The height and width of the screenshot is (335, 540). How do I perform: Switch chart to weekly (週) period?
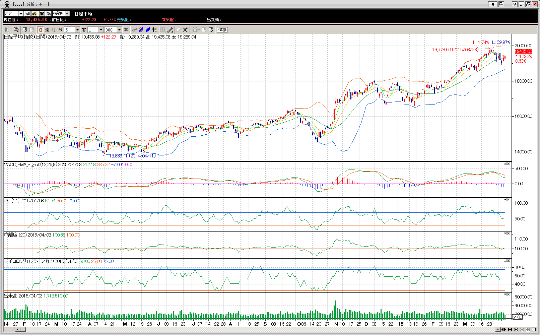[x=47, y=30]
